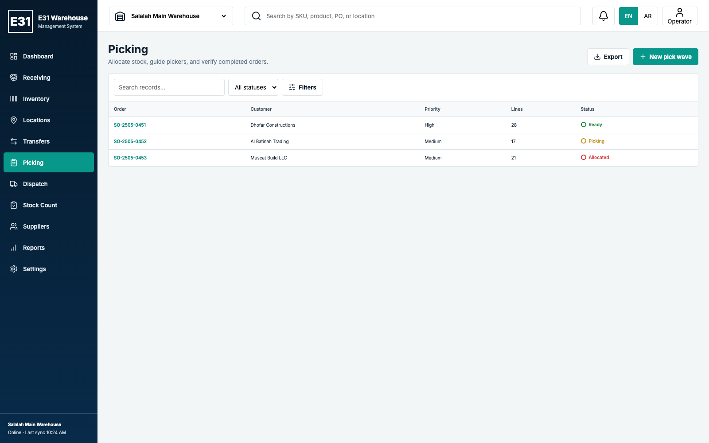Click the Export button
709x443 pixels.
(x=608, y=57)
